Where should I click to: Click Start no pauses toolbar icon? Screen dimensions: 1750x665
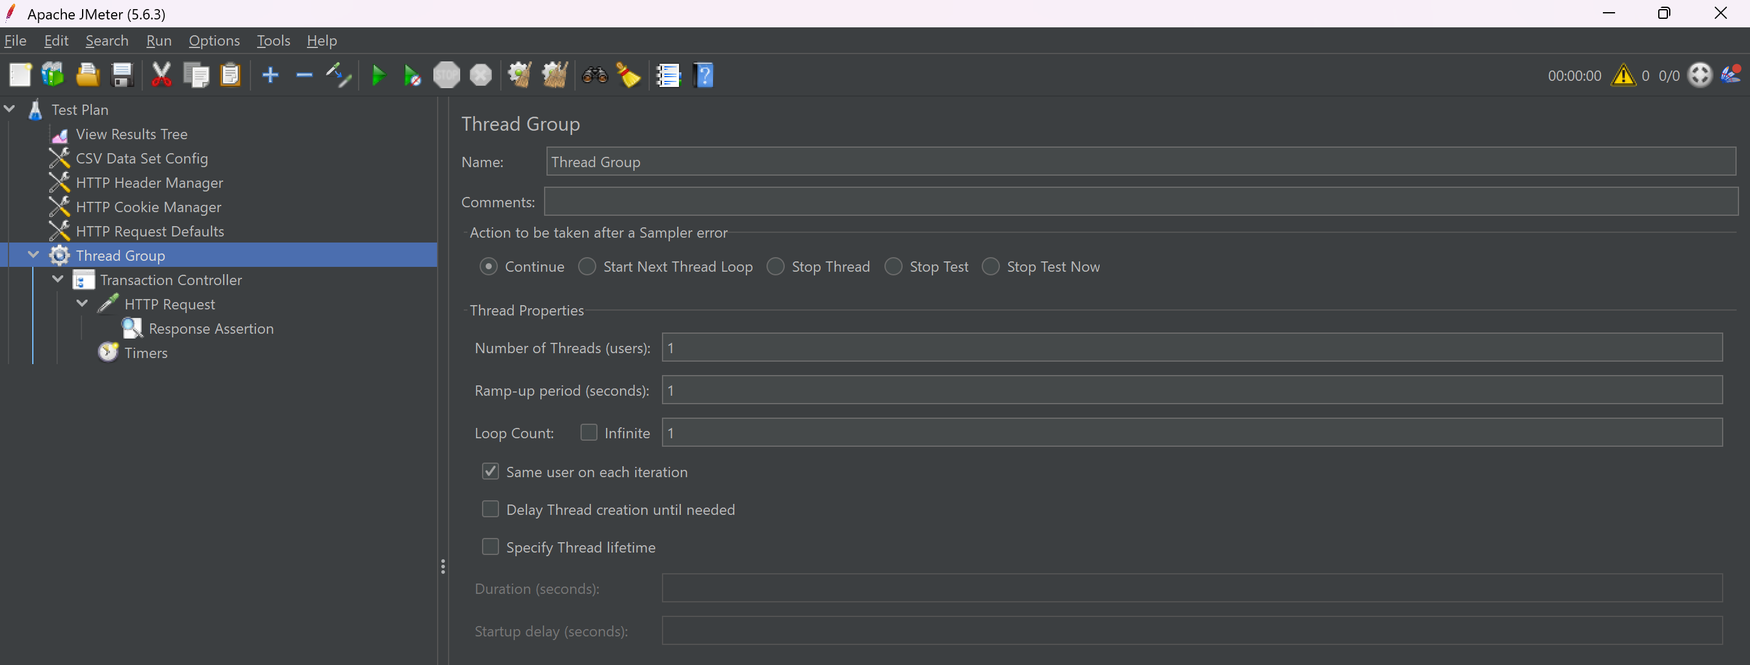click(x=412, y=75)
